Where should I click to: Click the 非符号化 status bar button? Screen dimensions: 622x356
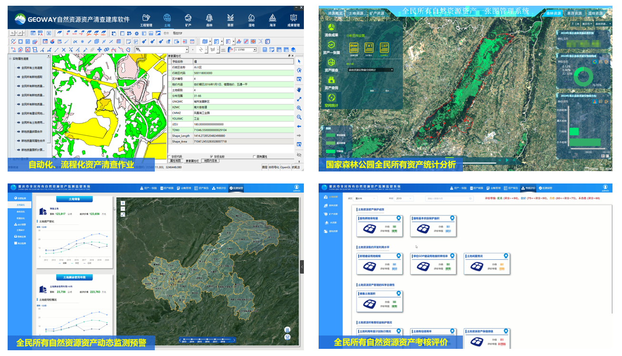[x=274, y=167]
